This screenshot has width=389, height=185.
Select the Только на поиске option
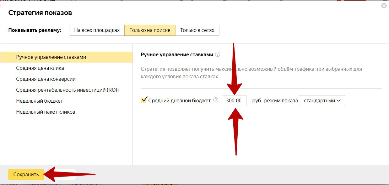(150, 30)
